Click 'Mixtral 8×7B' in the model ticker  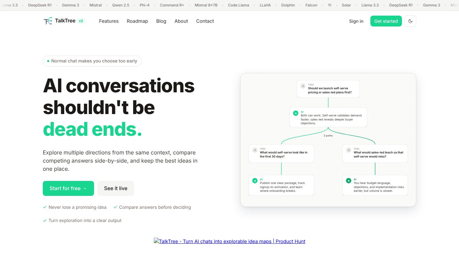[206, 5]
